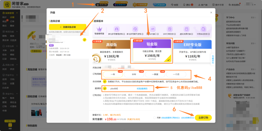Toggle the selected shop checkmark

tap(84, 40)
